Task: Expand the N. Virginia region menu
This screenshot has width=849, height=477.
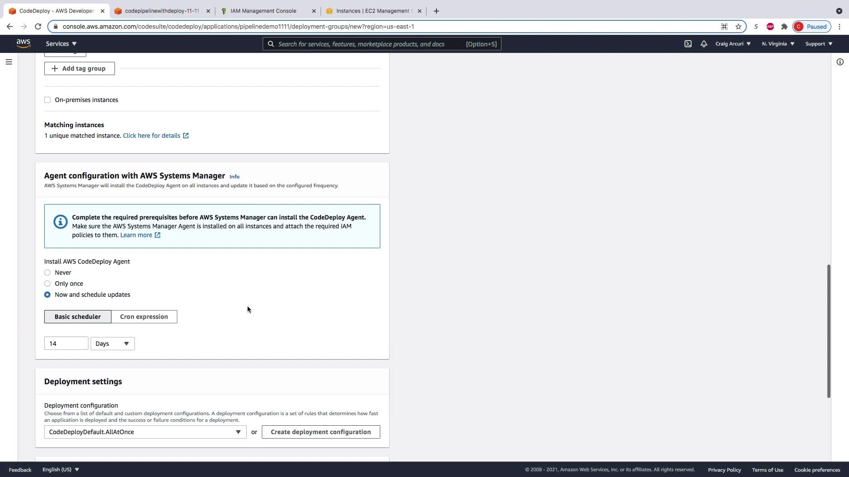Action: click(x=778, y=44)
